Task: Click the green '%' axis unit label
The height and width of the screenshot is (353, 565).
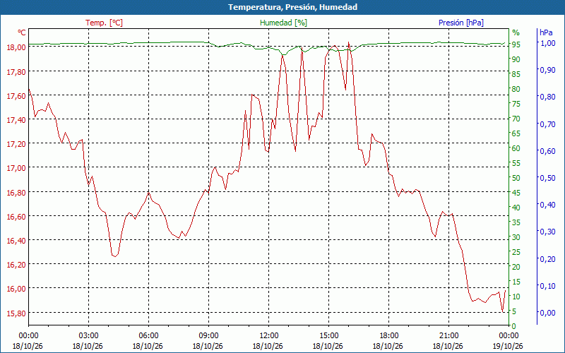Action: 516,32
